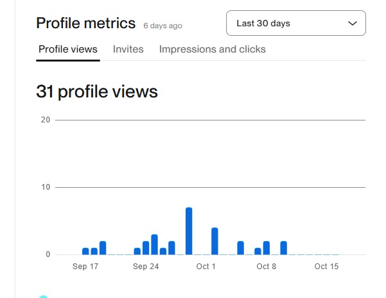The width and height of the screenshot is (386, 298).
Task: Open the Invites tab
Action: [128, 49]
